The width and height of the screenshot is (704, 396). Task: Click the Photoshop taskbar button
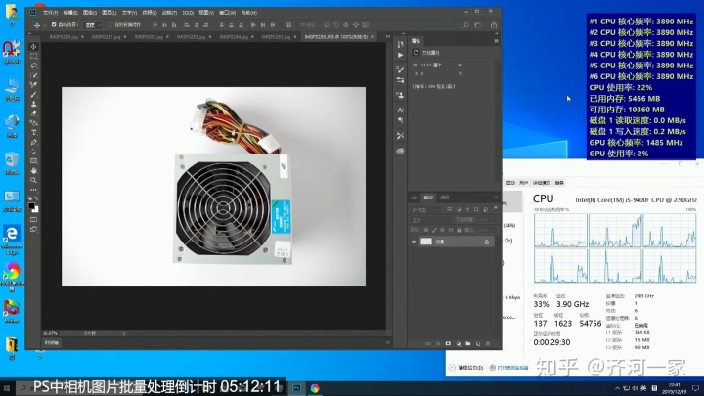point(297,388)
